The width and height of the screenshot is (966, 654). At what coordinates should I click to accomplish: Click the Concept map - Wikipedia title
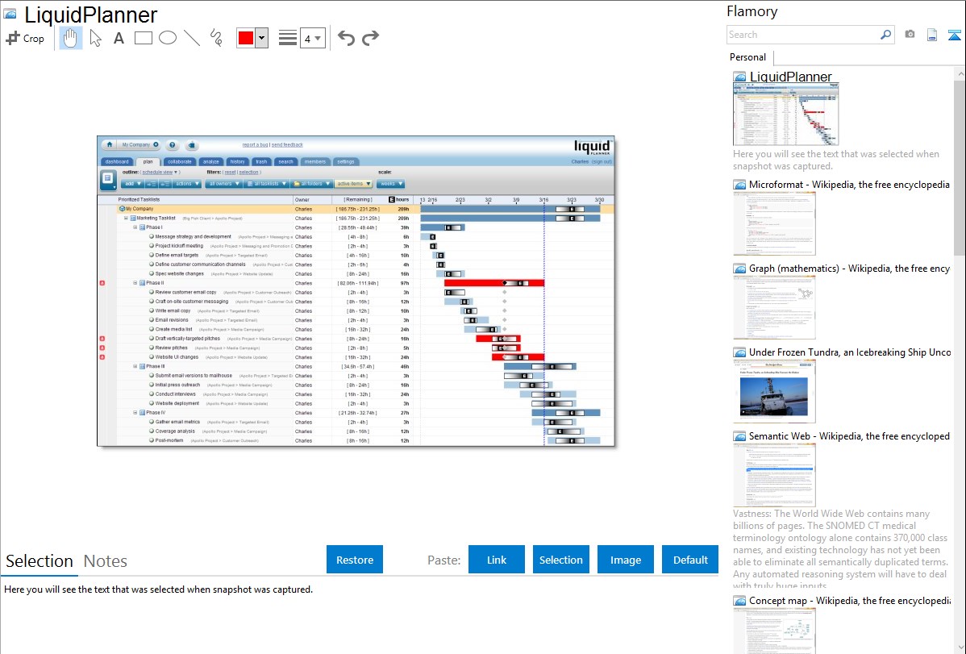(x=850, y=600)
